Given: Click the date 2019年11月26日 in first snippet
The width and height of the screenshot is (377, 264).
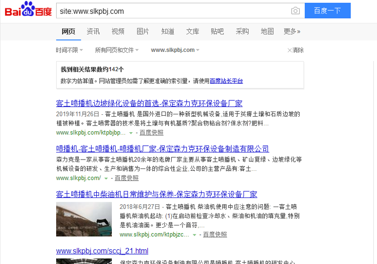Looking at the screenshot, I should pyautogui.click(x=78, y=114).
